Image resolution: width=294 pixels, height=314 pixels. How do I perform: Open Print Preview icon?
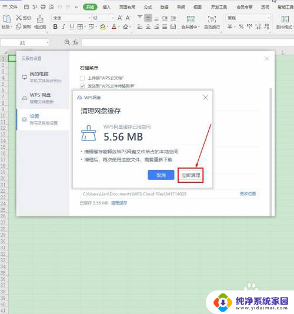[x=51, y=7]
